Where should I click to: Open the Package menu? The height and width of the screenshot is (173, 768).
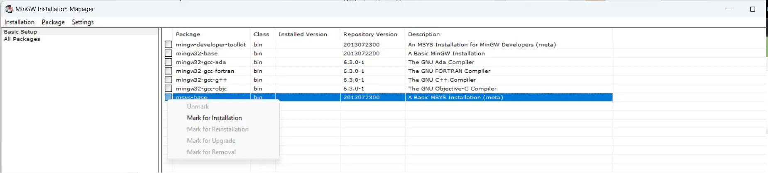click(53, 22)
